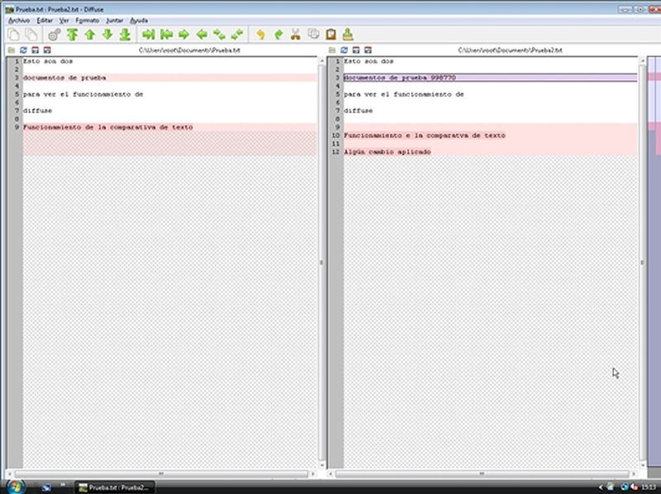The width and height of the screenshot is (661, 494).
Task: Merge from left then right
Action: coord(219,35)
